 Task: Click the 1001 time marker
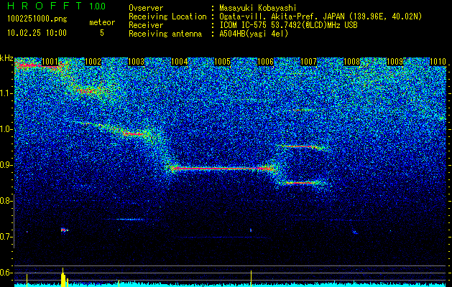(50, 62)
